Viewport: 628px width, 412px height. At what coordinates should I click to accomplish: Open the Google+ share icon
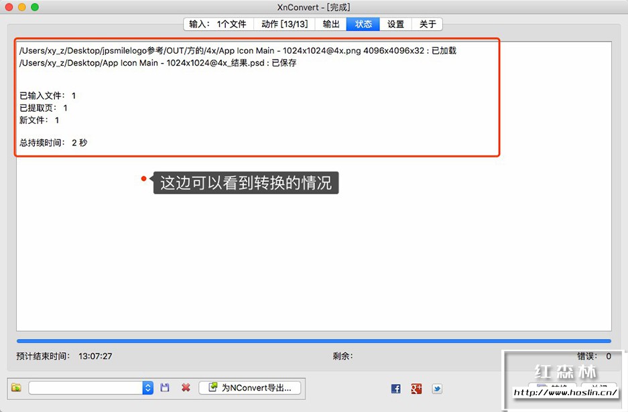click(x=416, y=389)
